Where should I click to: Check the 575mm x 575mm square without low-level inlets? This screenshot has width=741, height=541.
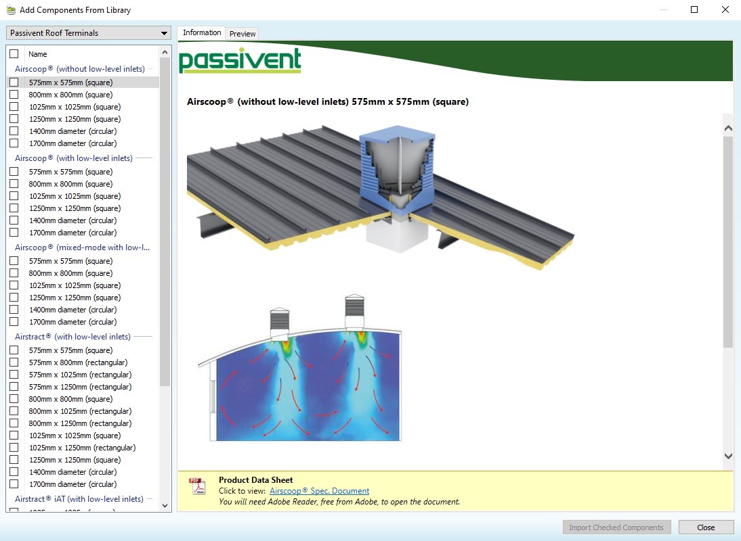pos(14,82)
